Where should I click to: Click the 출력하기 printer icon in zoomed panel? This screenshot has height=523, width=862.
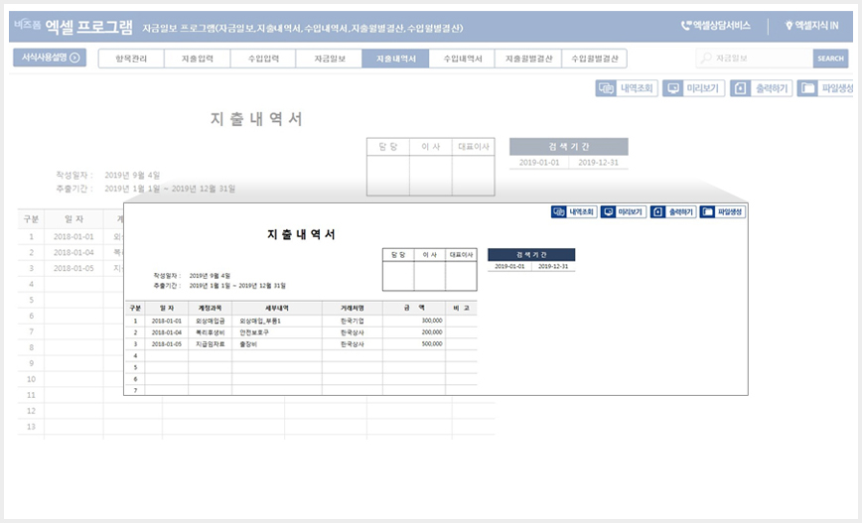coord(657,212)
